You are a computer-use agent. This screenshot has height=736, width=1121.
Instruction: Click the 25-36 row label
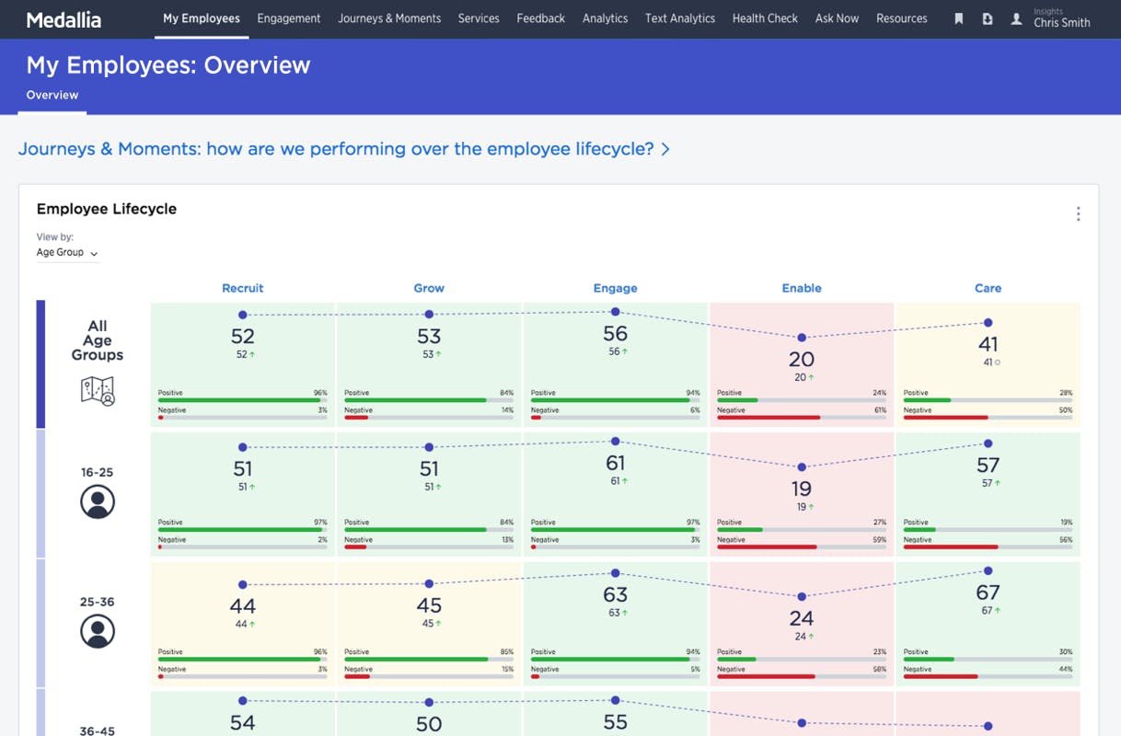97,602
